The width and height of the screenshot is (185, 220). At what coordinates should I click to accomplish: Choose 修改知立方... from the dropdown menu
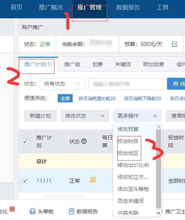point(134,177)
